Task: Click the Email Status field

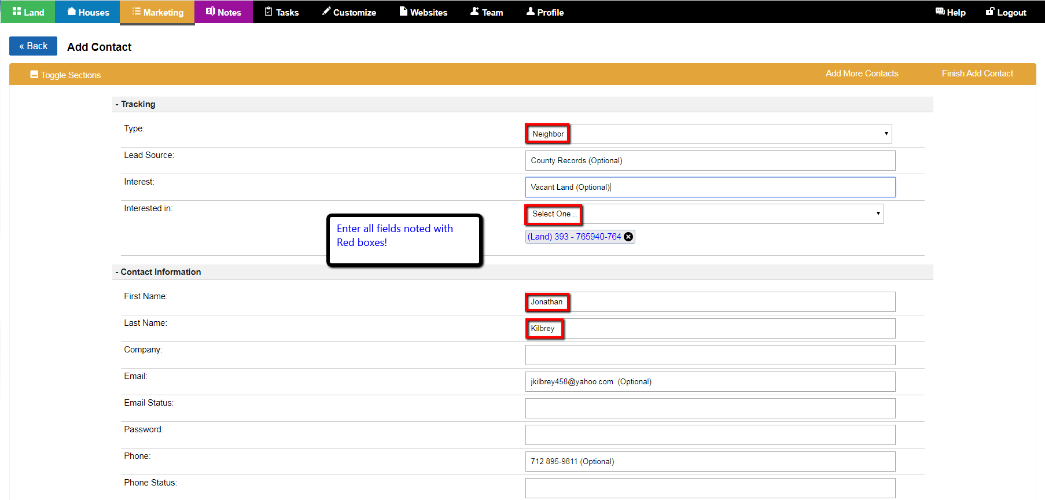Action: pyautogui.click(x=710, y=408)
